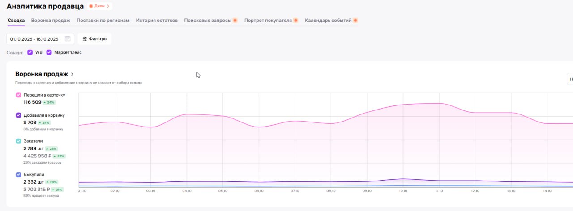Click orange dot beside Поисковые запросы
573x211 pixels.
tap(235, 21)
